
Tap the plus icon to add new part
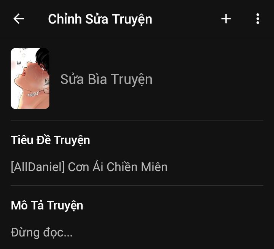[226, 19]
